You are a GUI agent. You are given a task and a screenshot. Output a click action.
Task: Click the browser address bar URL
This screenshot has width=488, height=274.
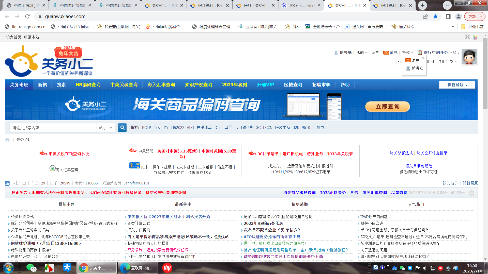65,16
